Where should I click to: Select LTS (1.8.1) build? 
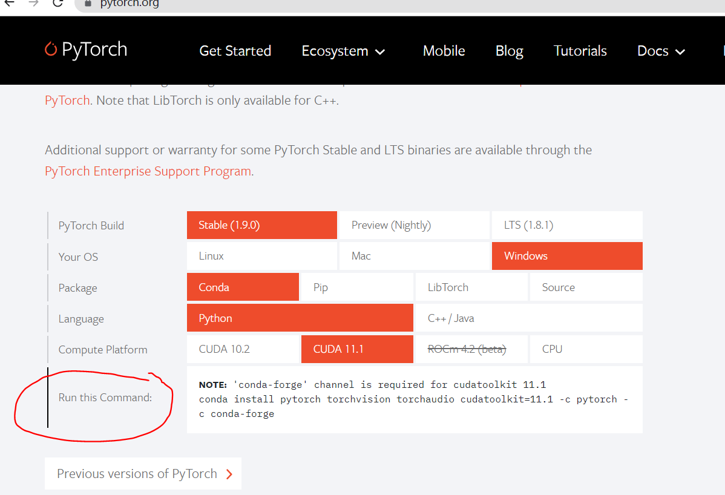pos(567,225)
